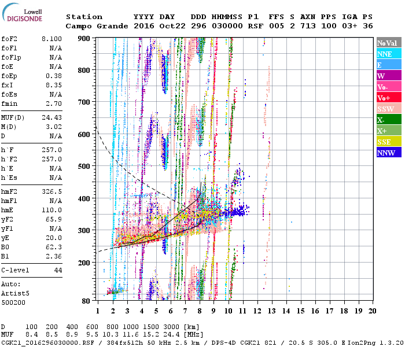Image resolution: width=405 pixels, height=347 pixels.
Task: Click the NNW trace near 11 MHz
Action: point(236,212)
